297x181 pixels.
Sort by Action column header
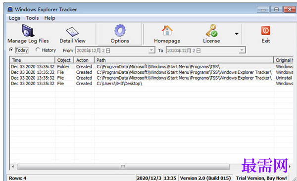pyautogui.click(x=84, y=60)
